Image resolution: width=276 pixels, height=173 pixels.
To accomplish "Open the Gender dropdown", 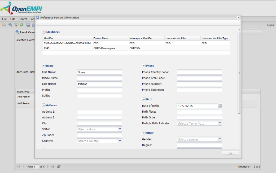I will pyautogui.click(x=220, y=139).
